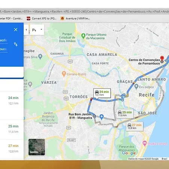
Task: Click the pink Studio Everest marker
Action: [x=145, y=143]
